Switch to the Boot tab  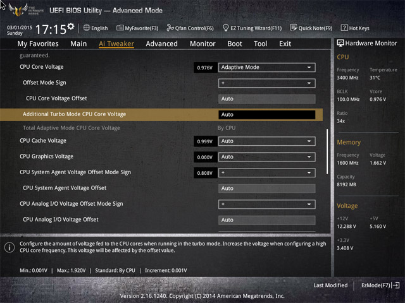click(x=235, y=44)
